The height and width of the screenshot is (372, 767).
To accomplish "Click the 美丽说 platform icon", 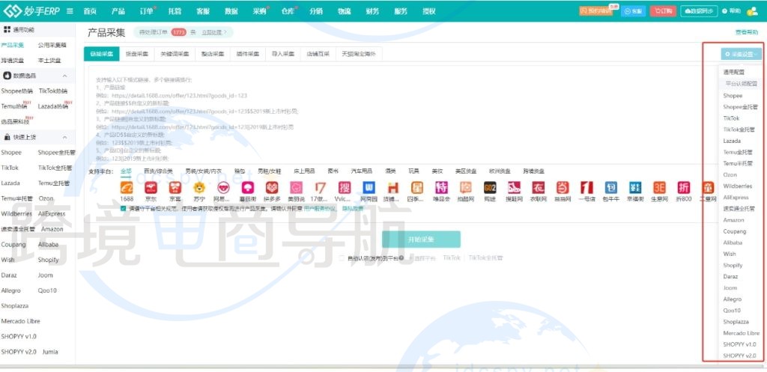I will tap(296, 188).
